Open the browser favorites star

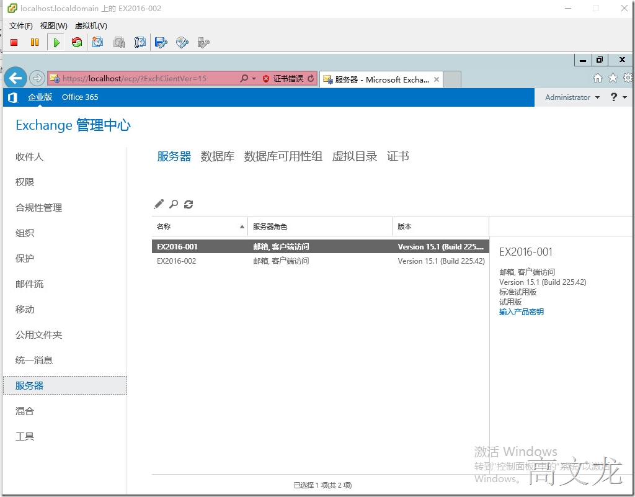(x=613, y=78)
